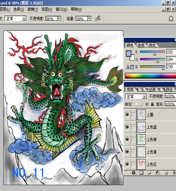Click the R value field 152
The height and width of the screenshot is (191, 176).
[x=171, y=52]
